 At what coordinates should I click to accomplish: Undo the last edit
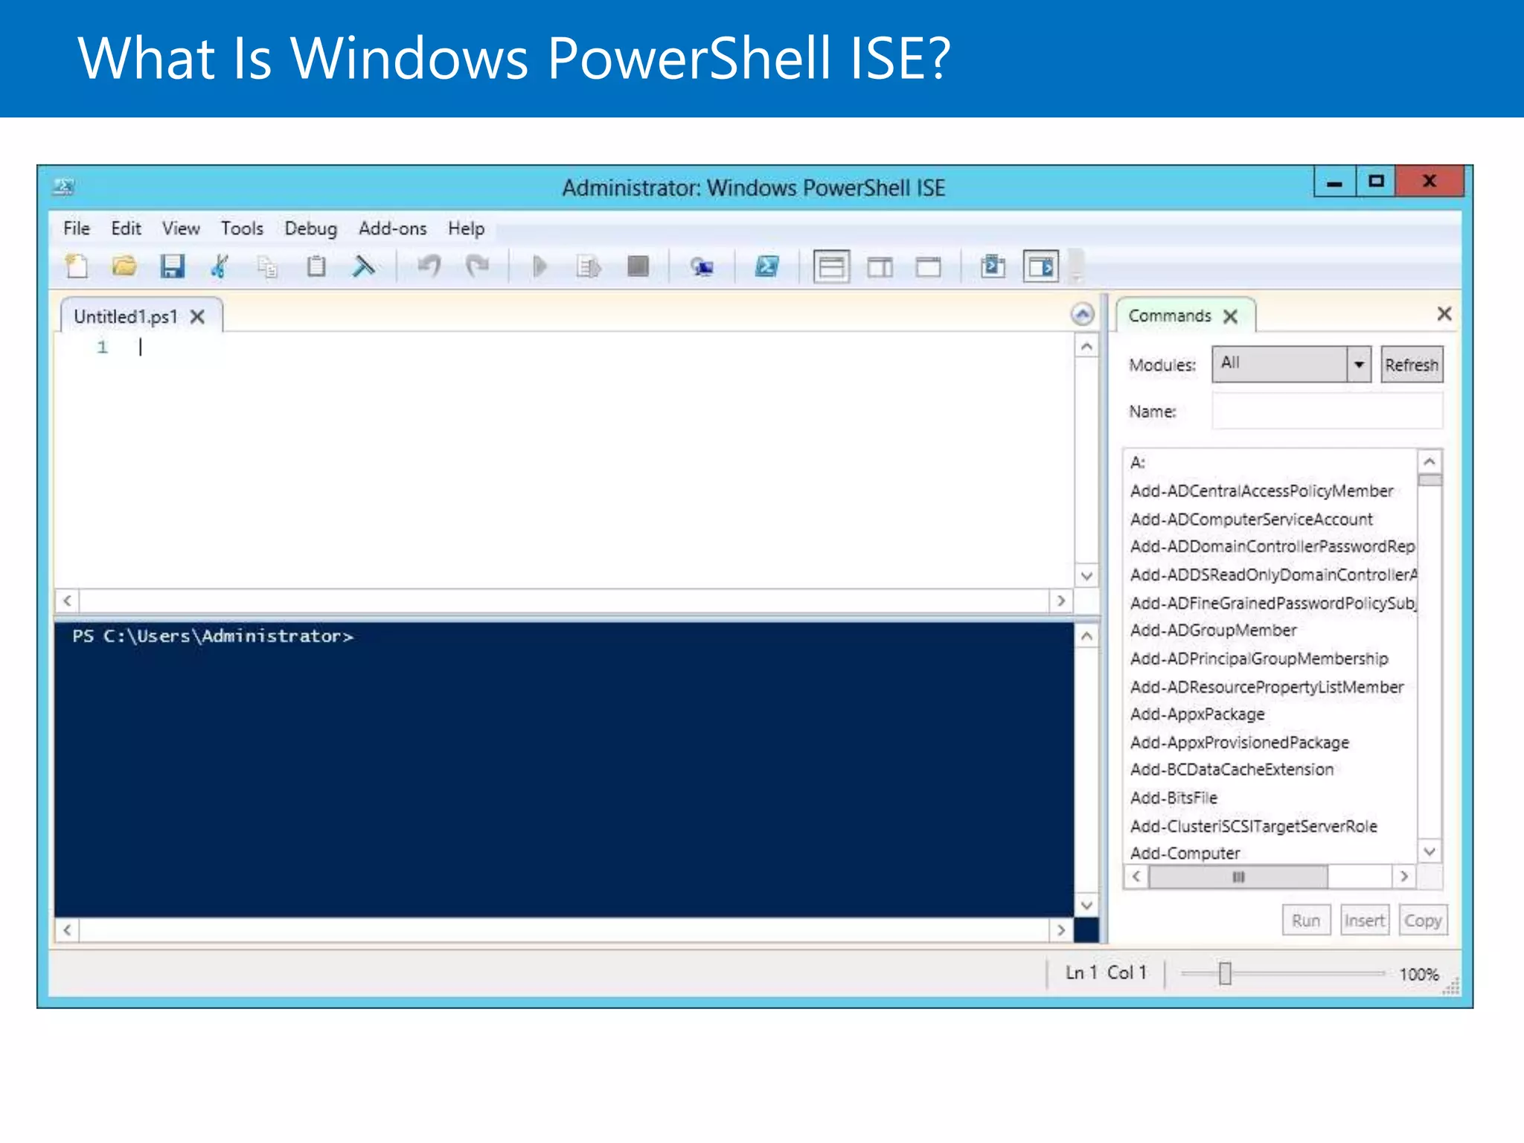click(429, 266)
